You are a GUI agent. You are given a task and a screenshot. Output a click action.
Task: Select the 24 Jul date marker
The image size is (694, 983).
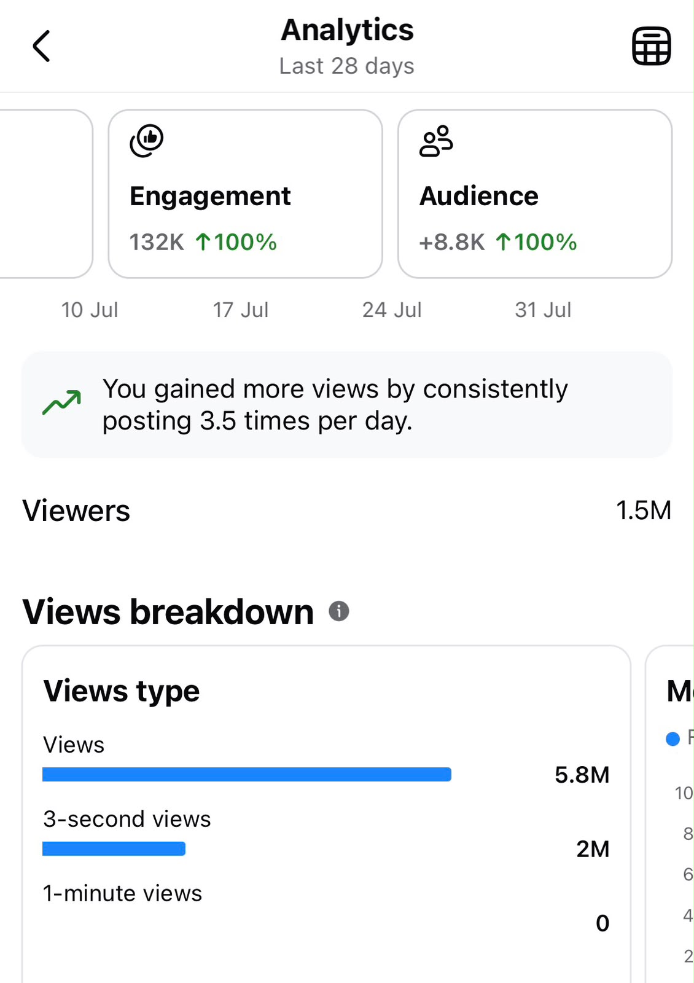(x=392, y=310)
